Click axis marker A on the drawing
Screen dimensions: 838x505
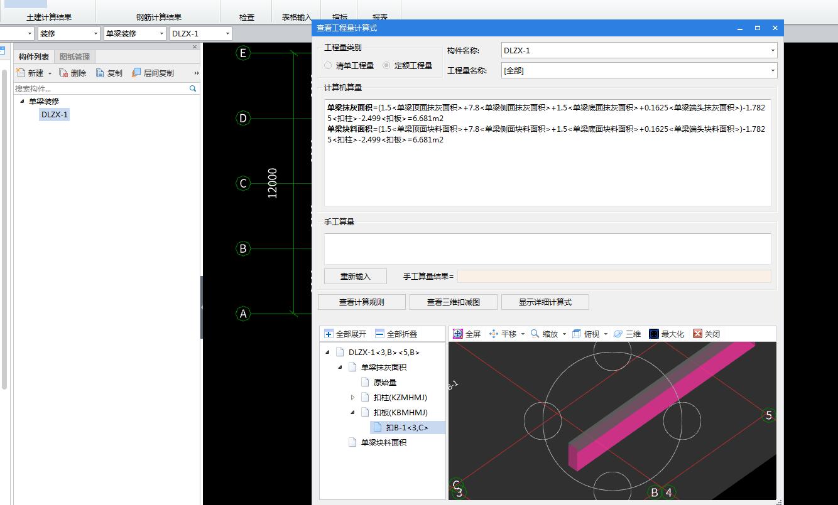pos(243,314)
